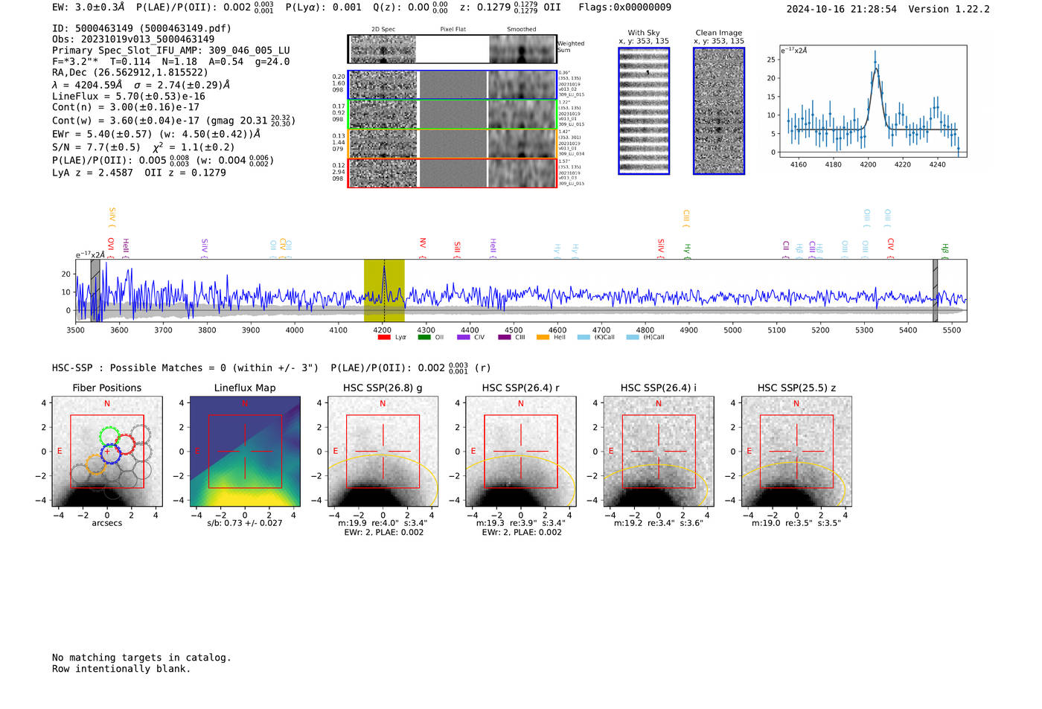This screenshot has height=709, width=1042.
Task: Click the red SiII line marker
Action: (x=457, y=249)
